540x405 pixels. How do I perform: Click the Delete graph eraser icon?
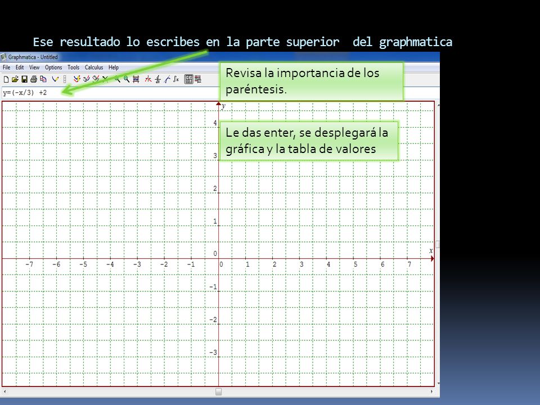point(96,79)
